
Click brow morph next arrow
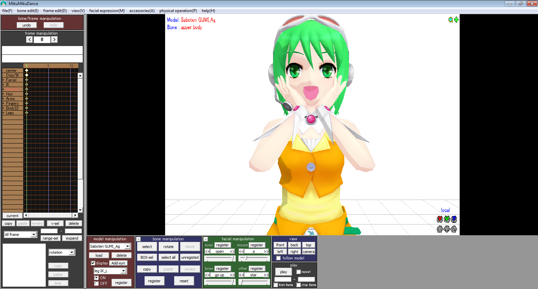pyautogui.click(x=232, y=275)
